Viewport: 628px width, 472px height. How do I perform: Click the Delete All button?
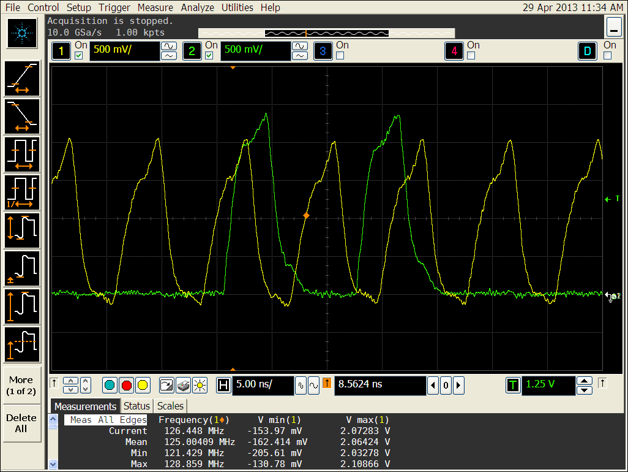click(x=21, y=422)
